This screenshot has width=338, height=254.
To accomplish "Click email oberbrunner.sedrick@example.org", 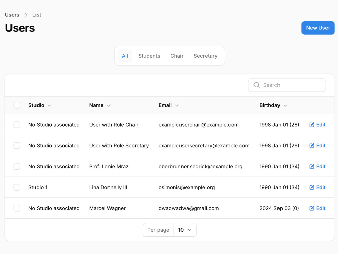I will pyautogui.click(x=200, y=167).
